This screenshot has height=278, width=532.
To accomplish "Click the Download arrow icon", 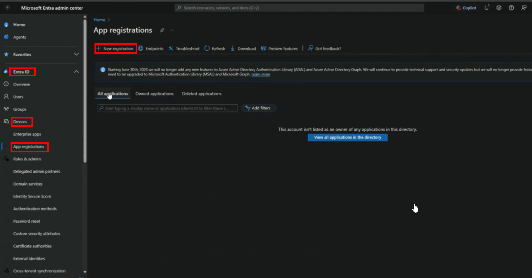I will click(233, 49).
